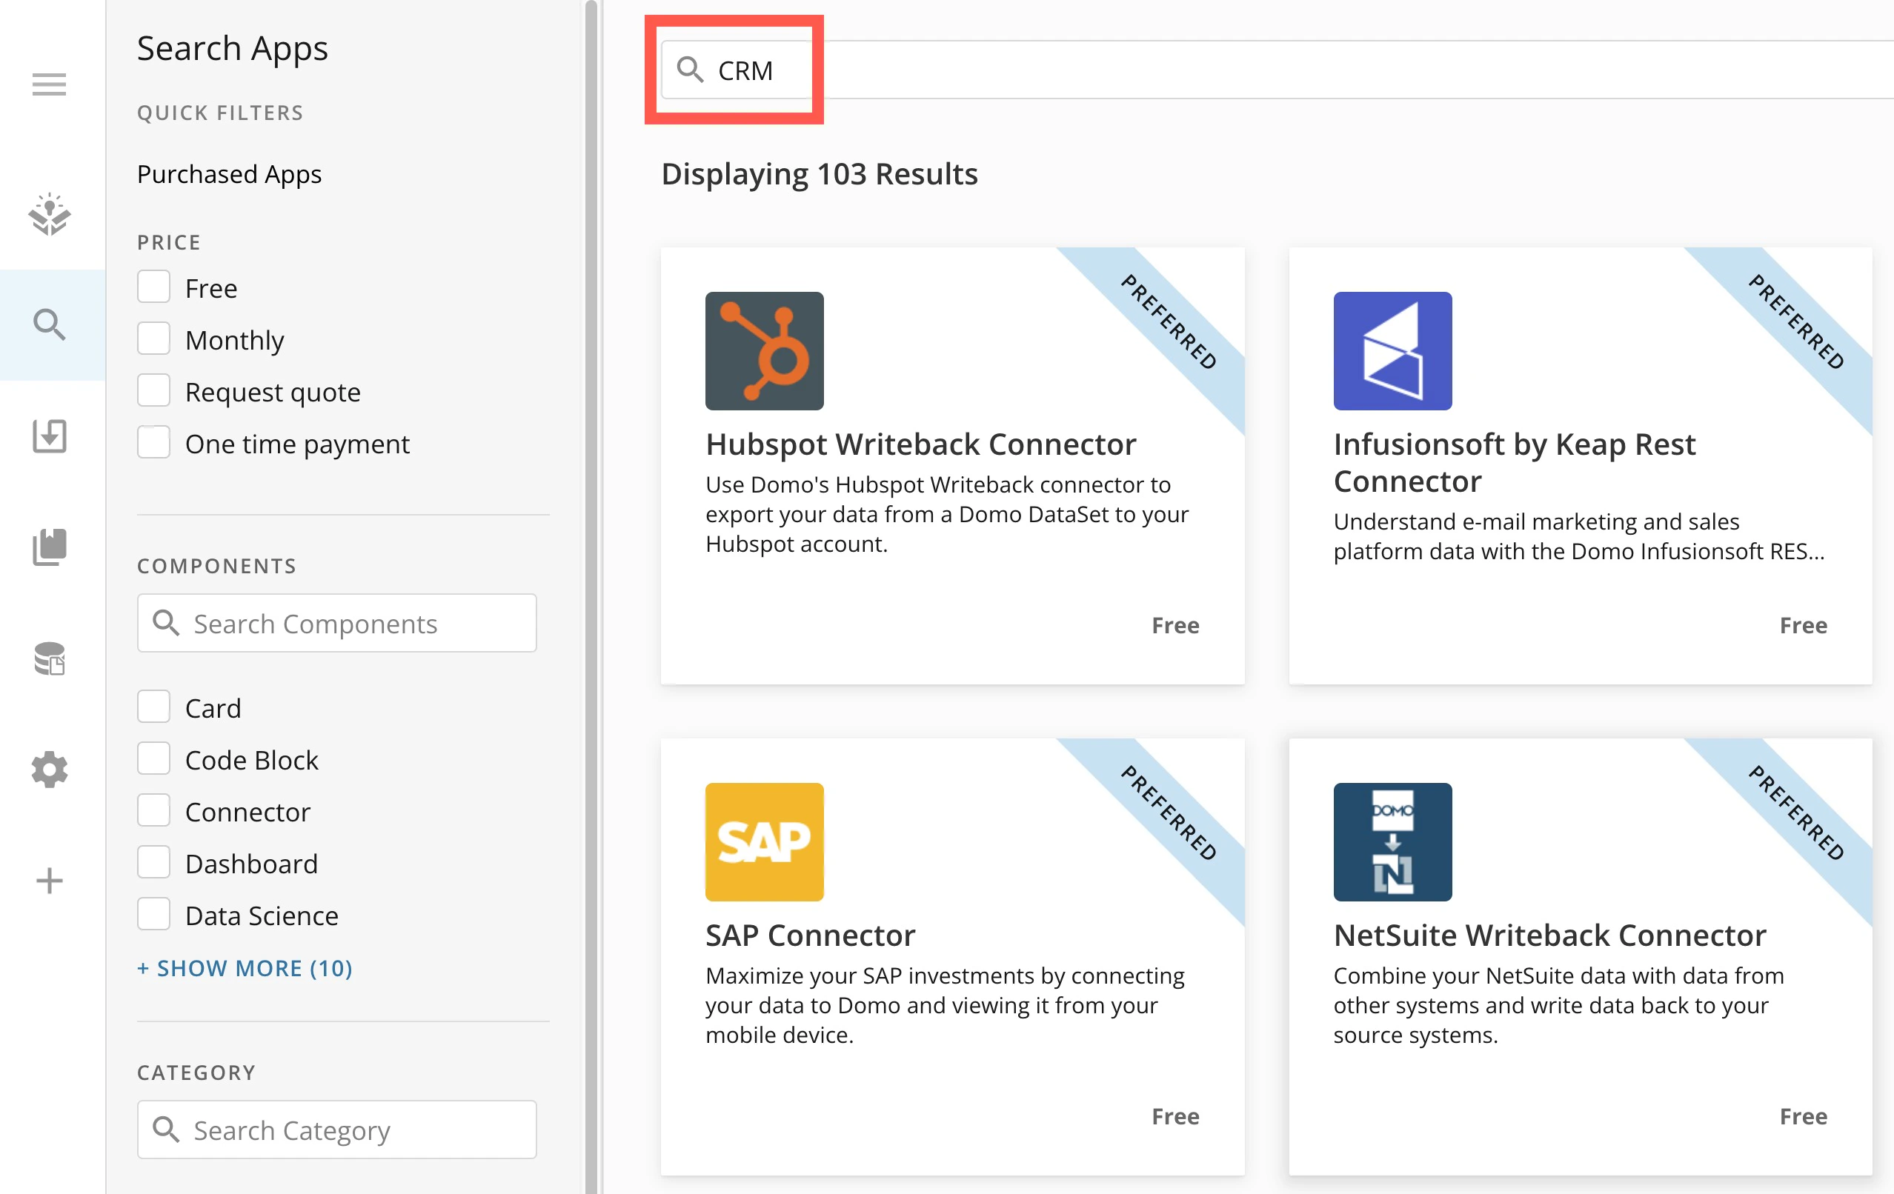Click the Hubspot logo icon
The width and height of the screenshot is (1894, 1194).
(x=764, y=350)
